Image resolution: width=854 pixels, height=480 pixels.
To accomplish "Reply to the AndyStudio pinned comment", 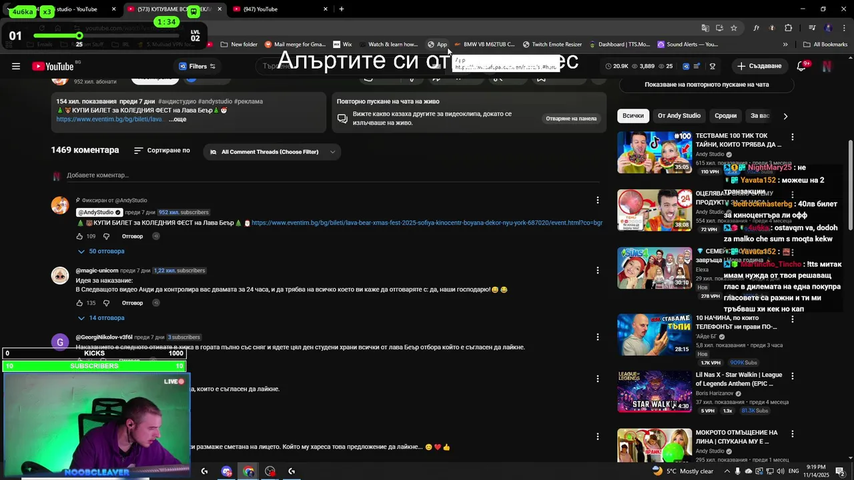I will tap(132, 236).
